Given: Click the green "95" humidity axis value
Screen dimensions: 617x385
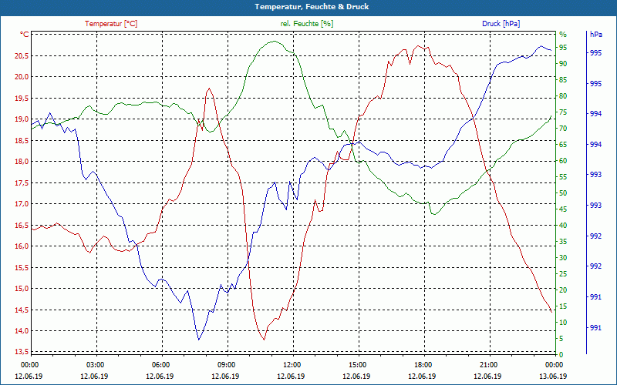Looking at the screenshot, I should [563, 48].
